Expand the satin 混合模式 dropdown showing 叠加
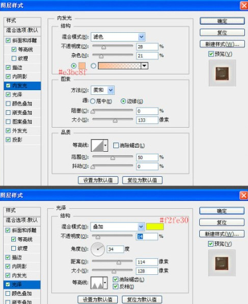Screen dimensions: 248x304 [x=118, y=227]
